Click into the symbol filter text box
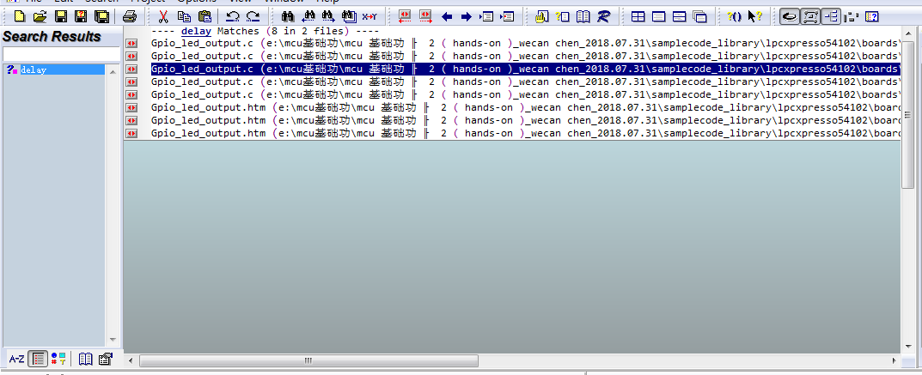The image size is (922, 375). (60, 54)
